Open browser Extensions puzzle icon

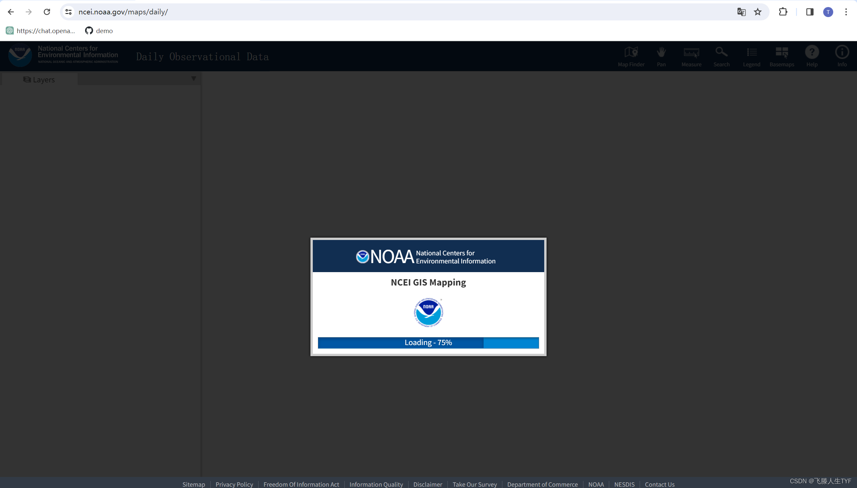[x=783, y=12]
